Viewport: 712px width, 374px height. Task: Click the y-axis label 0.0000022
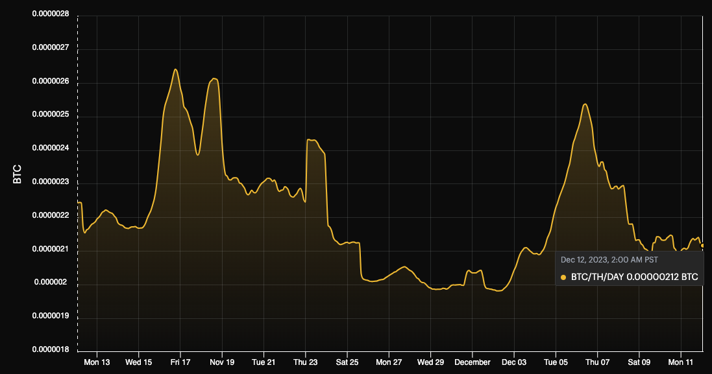(51, 215)
